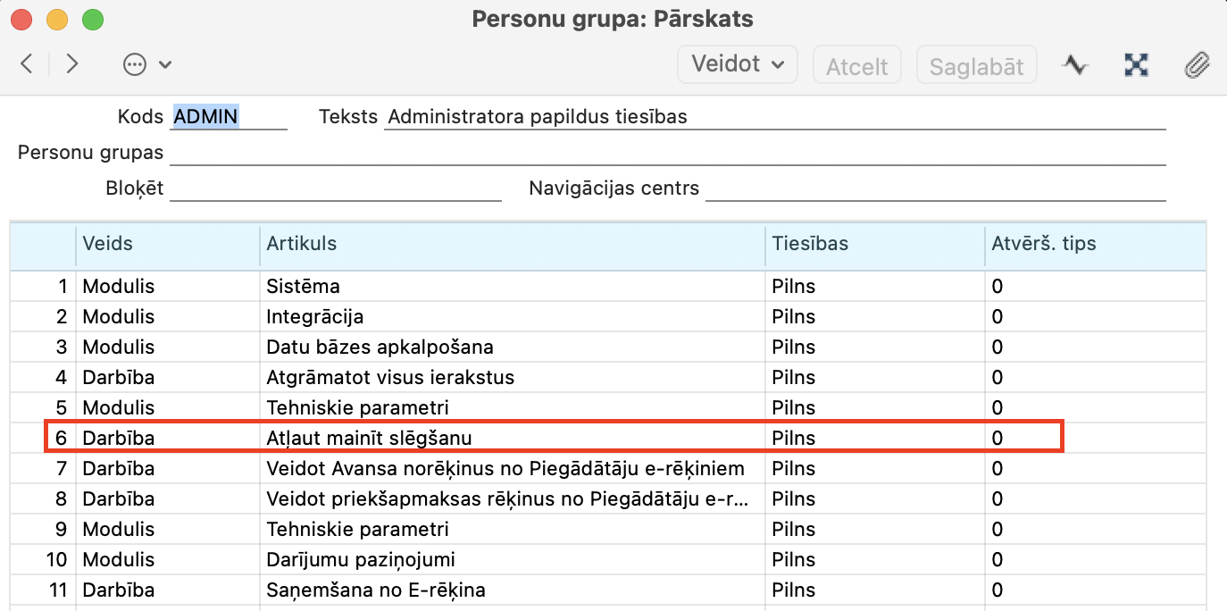The width and height of the screenshot is (1227, 611).
Task: Maximize the window with the green button
Action: point(92,19)
